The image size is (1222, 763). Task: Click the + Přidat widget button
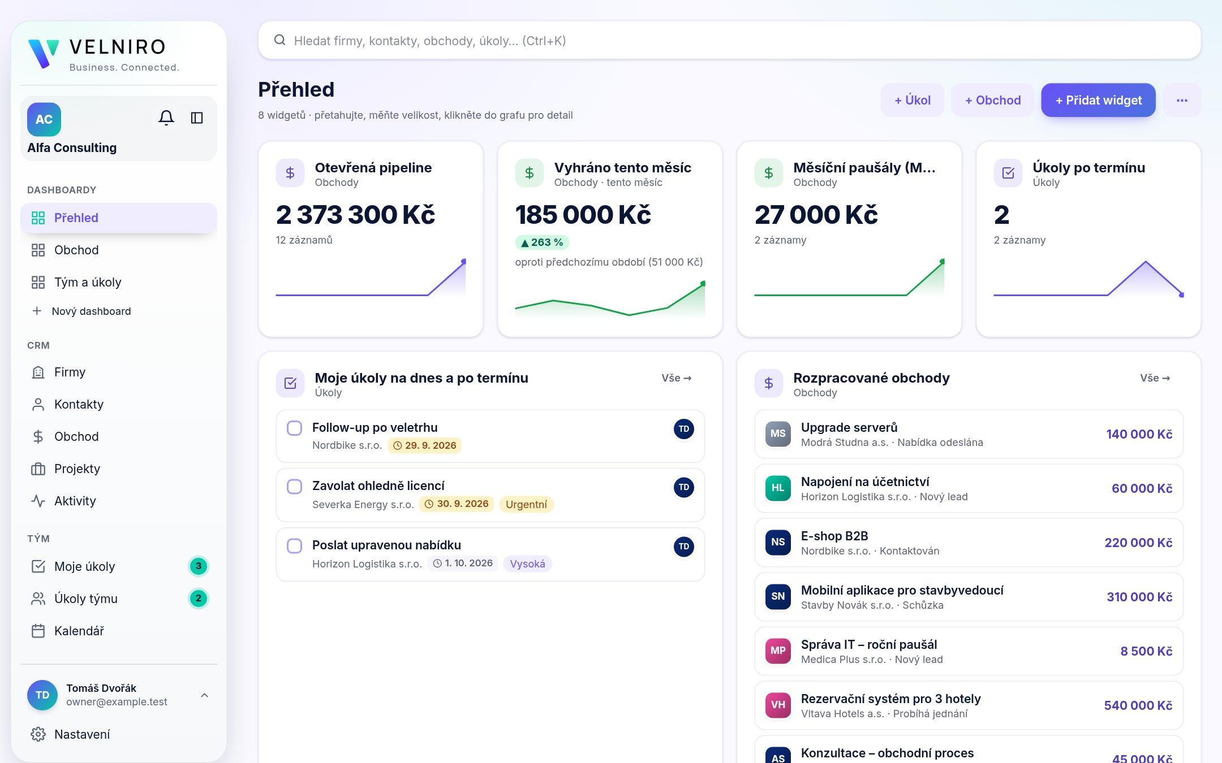pyautogui.click(x=1098, y=100)
